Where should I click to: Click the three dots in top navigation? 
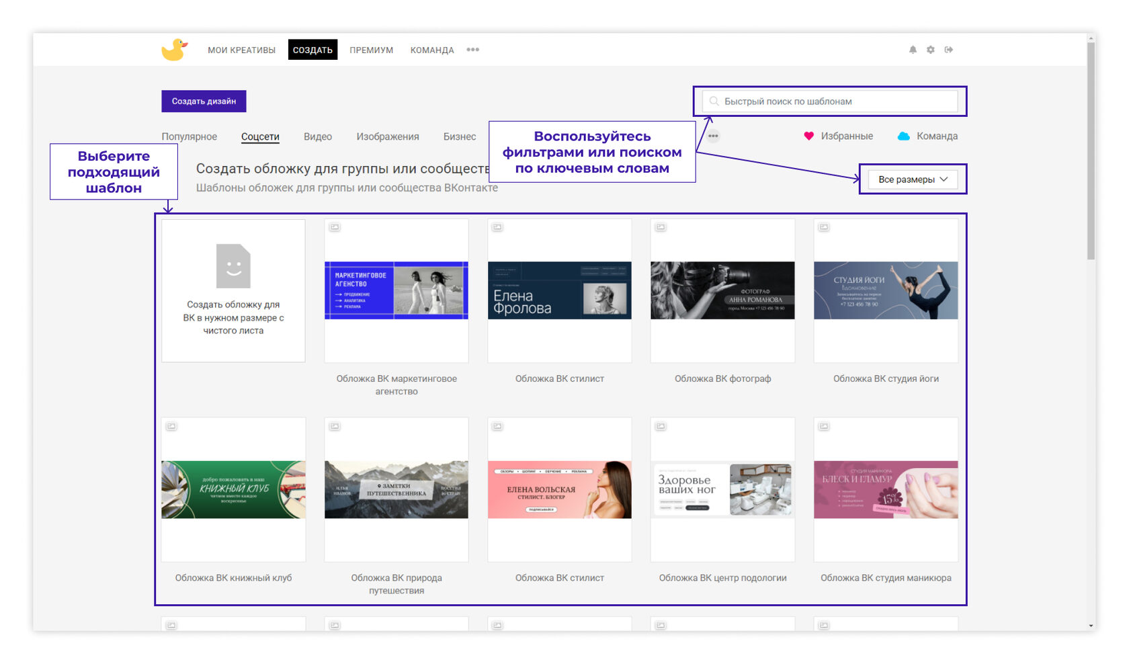coord(473,50)
